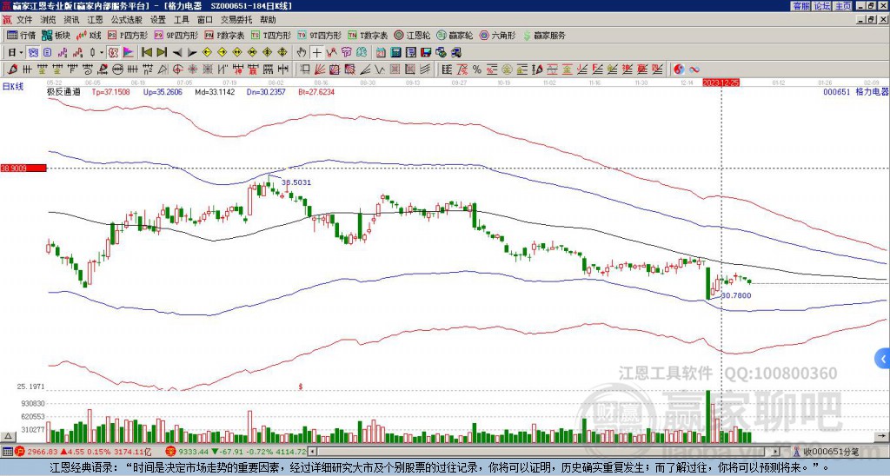Image resolution: width=890 pixels, height=476 pixels.
Task: Select the red pencil drawing tool
Action: pyautogui.click(x=12, y=69)
